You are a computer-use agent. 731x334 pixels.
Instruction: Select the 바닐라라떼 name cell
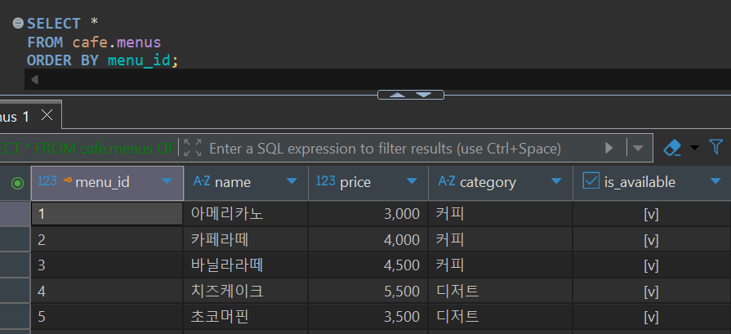point(246,265)
